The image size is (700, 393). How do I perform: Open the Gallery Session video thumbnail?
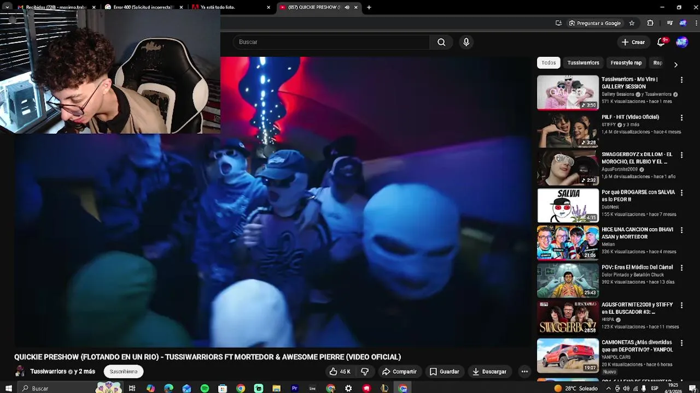568,92
